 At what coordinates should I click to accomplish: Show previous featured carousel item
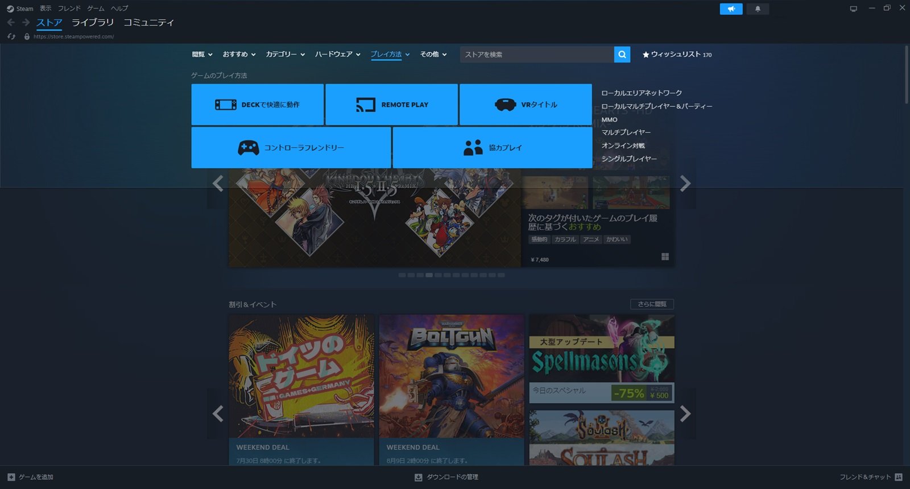coord(218,183)
